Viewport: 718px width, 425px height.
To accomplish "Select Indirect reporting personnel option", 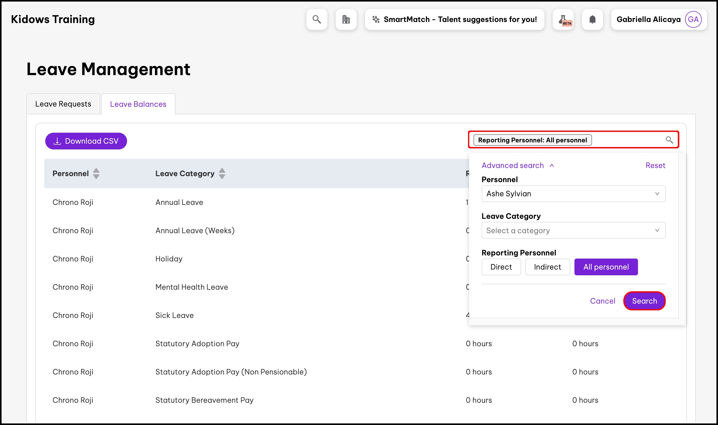I will [547, 267].
